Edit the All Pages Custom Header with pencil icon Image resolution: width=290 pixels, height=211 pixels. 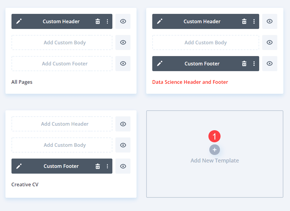[19, 21]
